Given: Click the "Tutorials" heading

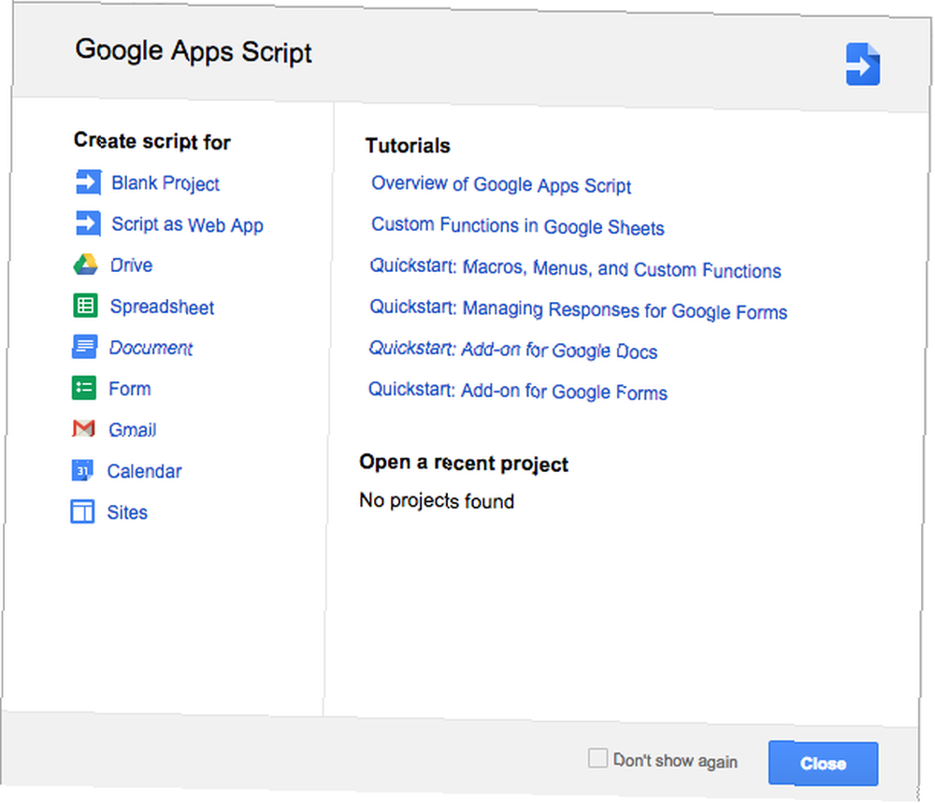Looking at the screenshot, I should [408, 146].
